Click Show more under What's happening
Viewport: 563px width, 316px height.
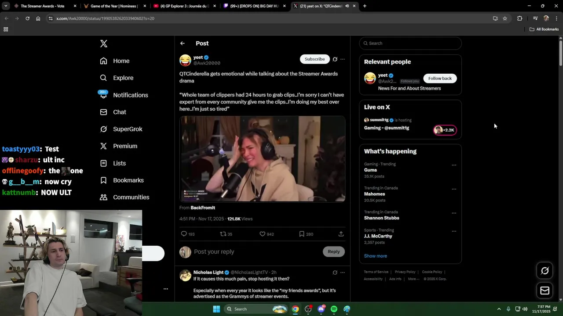coord(376,256)
